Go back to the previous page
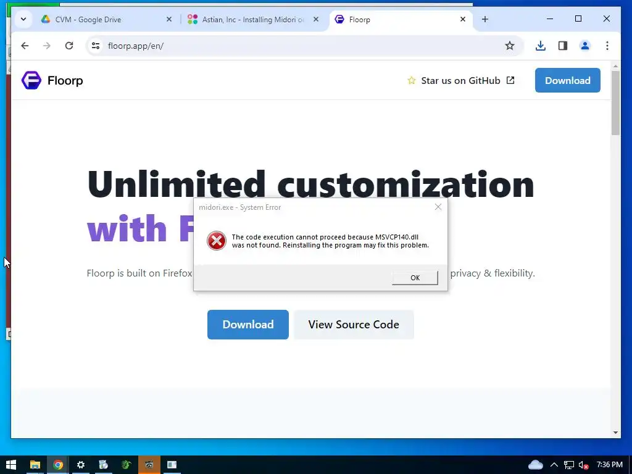Screen dimensions: 632x474 tap(25, 46)
